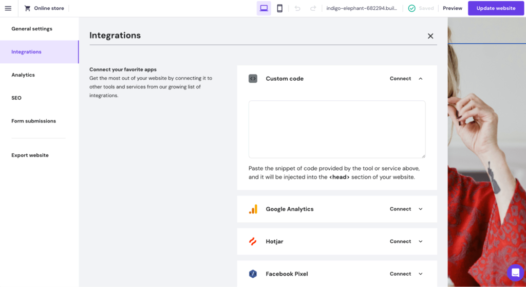Image resolution: width=526 pixels, height=287 pixels.
Task: Open the chat support bubble icon
Action: pos(515,273)
